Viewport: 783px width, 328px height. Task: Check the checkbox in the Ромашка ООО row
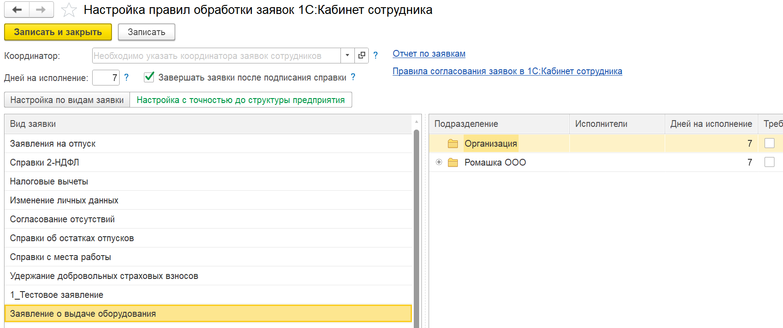(770, 162)
